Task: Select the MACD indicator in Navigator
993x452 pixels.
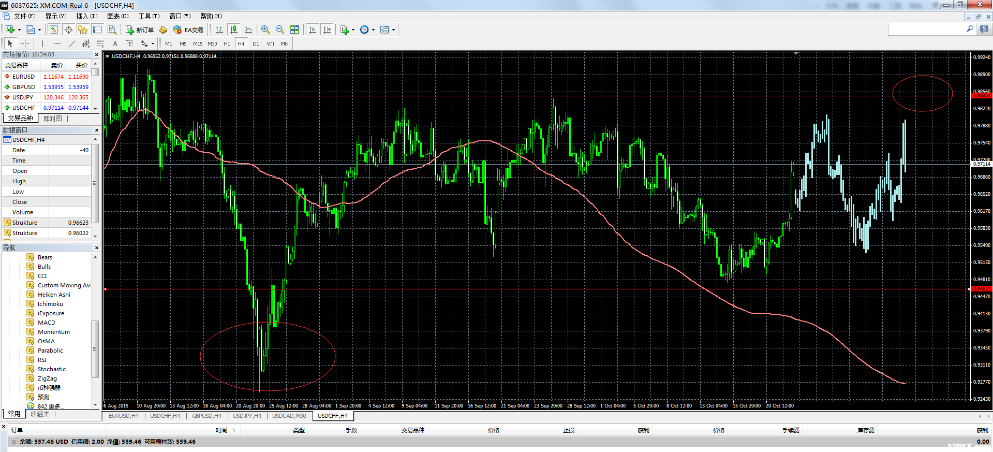Action: [46, 323]
